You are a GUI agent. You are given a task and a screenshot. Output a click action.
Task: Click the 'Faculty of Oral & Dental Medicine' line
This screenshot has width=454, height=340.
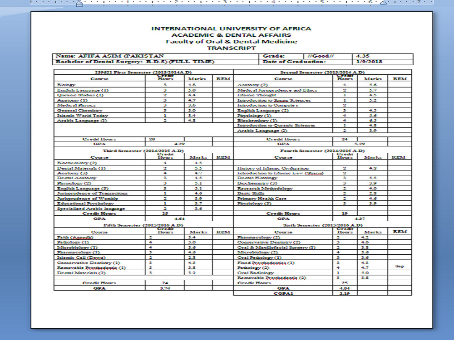(231, 41)
